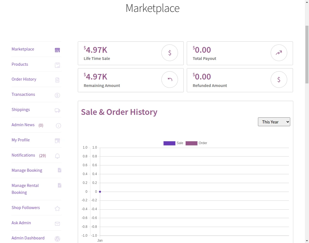Click the WordPress icon beside Admin Dashboard
The height and width of the screenshot is (243, 309).
(x=57, y=239)
